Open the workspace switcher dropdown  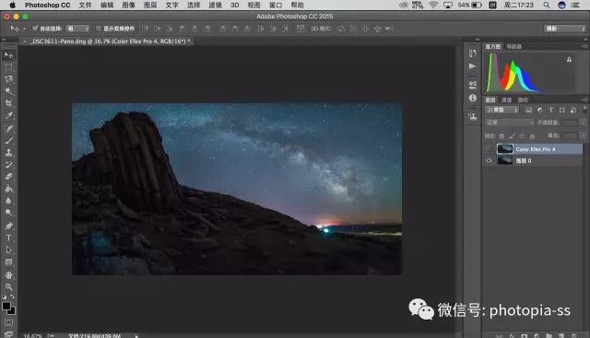(x=565, y=29)
